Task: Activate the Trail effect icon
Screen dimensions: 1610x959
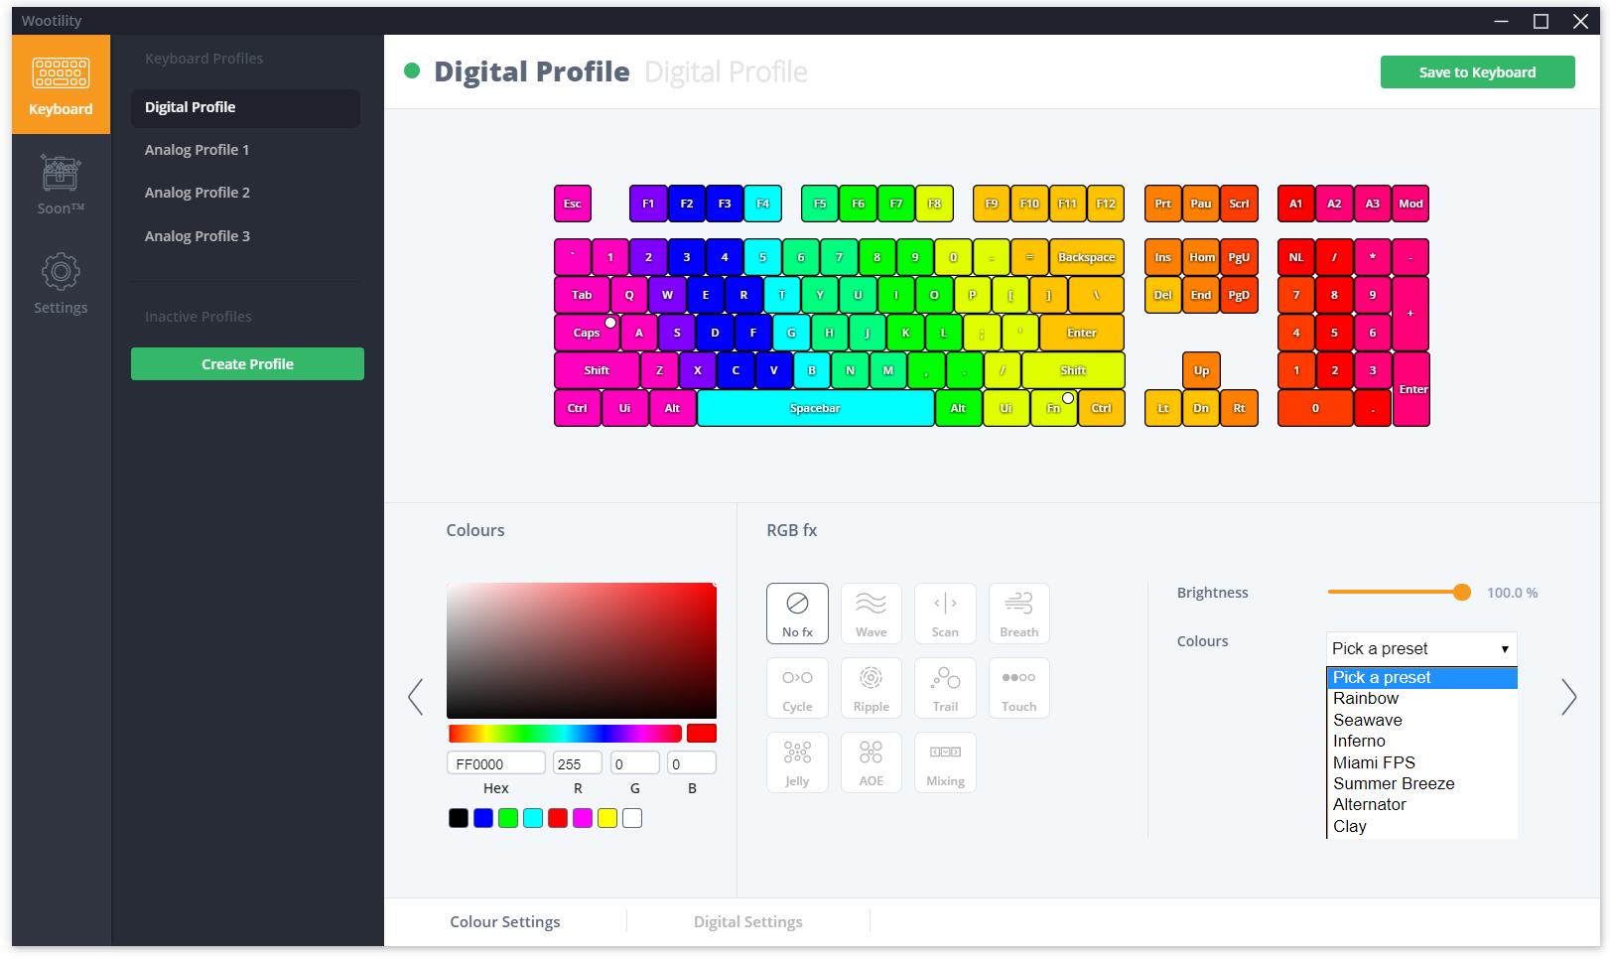Action: (x=945, y=687)
